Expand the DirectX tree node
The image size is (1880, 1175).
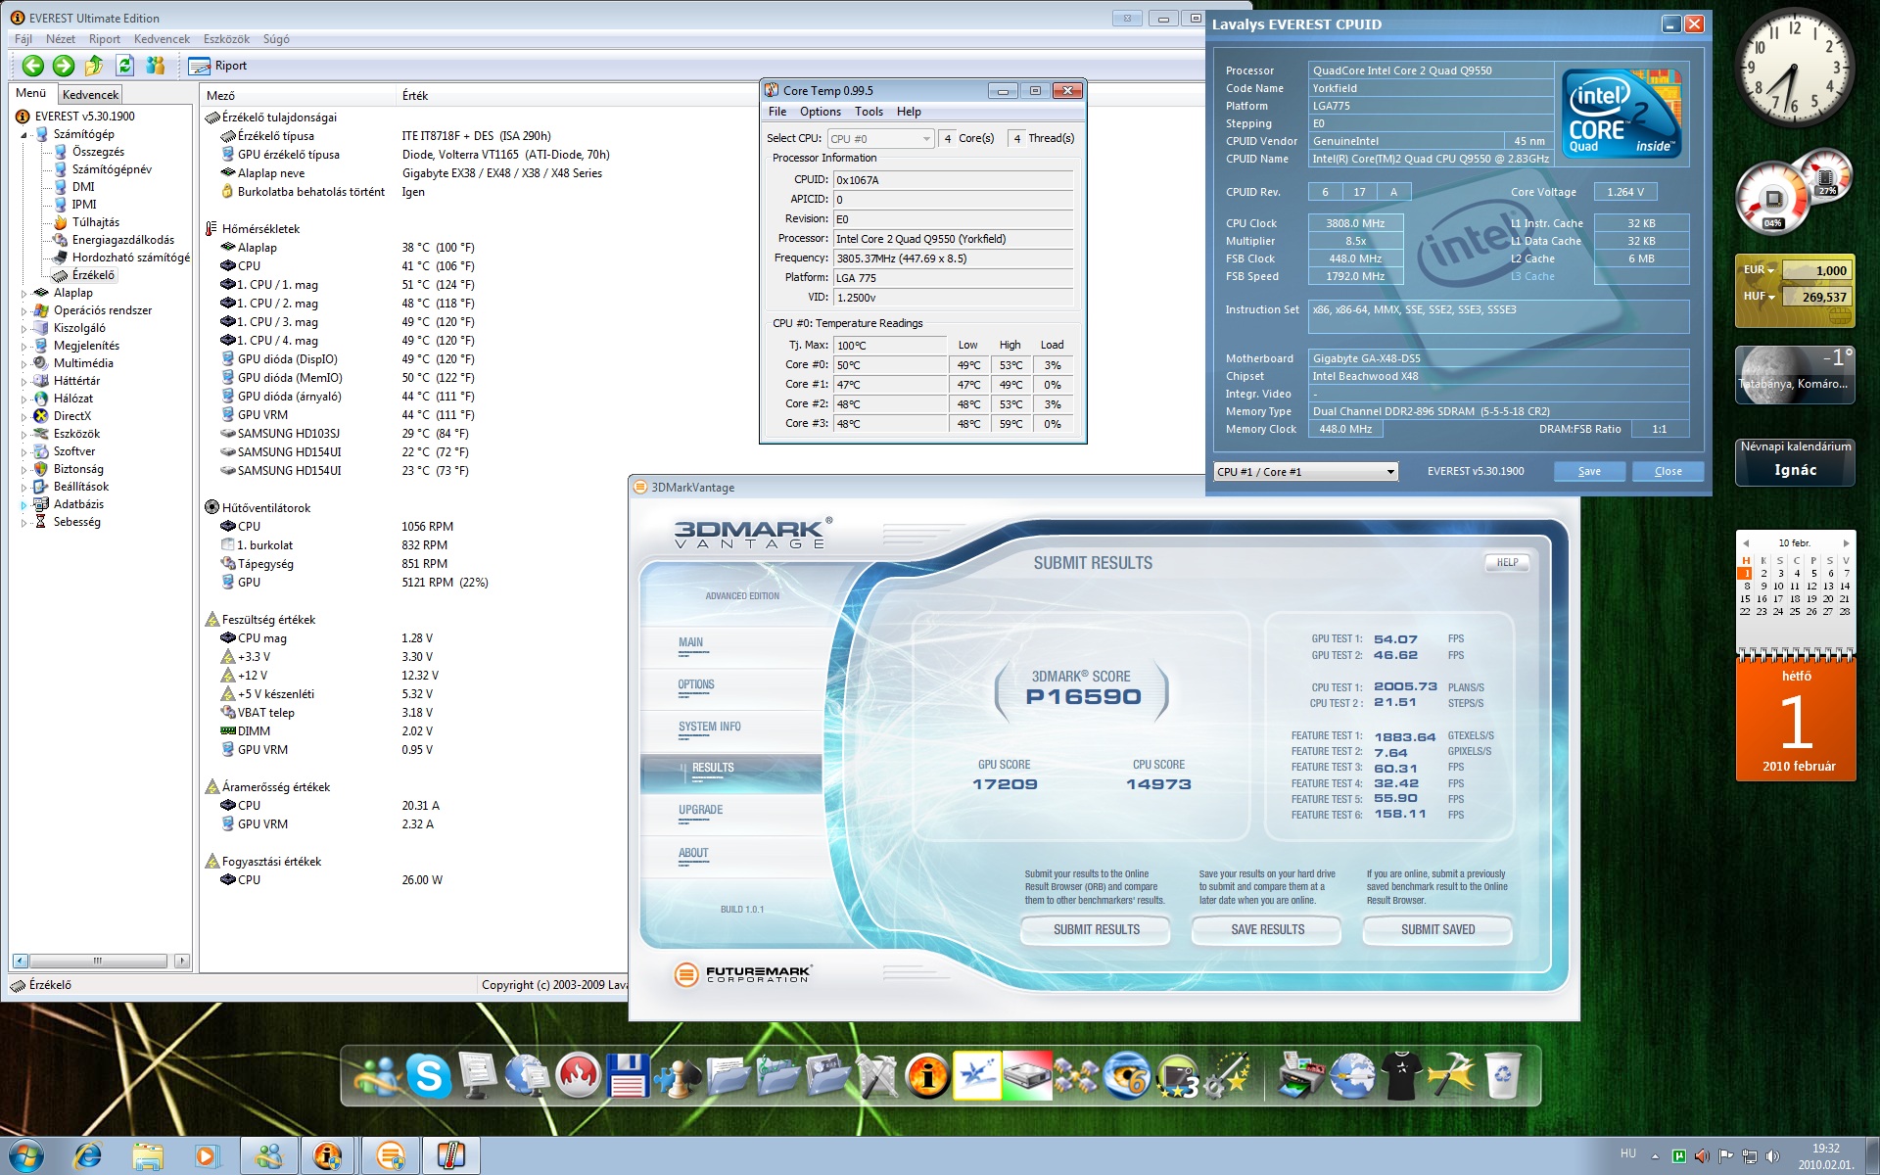pyautogui.click(x=24, y=416)
